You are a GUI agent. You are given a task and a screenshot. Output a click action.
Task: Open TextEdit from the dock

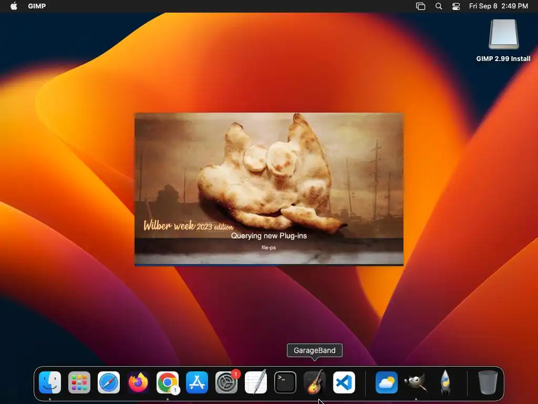pyautogui.click(x=256, y=382)
